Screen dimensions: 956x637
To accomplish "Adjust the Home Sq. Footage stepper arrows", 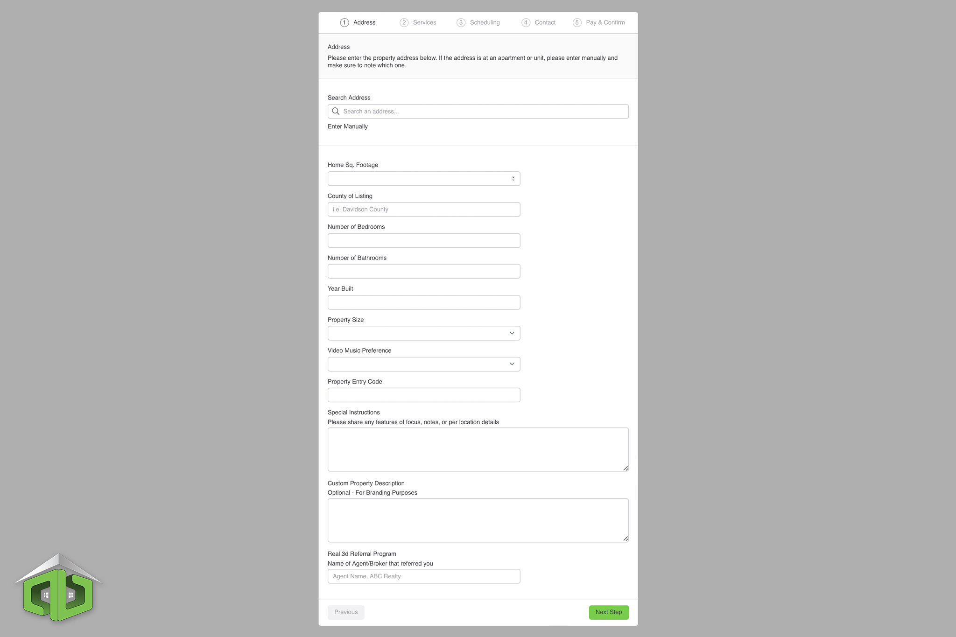I will click(x=513, y=179).
